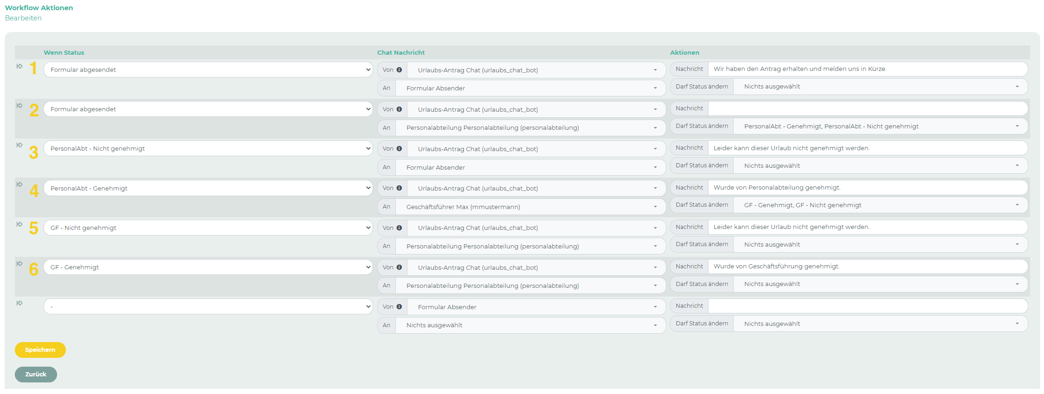Open Darf Status ändern dropdown in the 'PersonalAbt - Nicht genehmigt' row
Image resolution: width=1044 pixels, height=394 pixels.
click(880, 165)
